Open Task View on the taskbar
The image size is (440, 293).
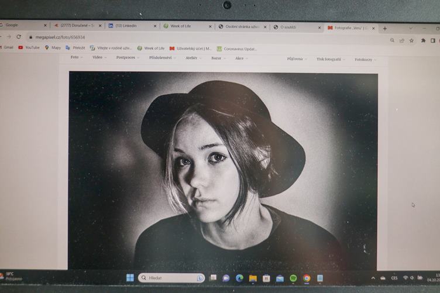coord(213,278)
